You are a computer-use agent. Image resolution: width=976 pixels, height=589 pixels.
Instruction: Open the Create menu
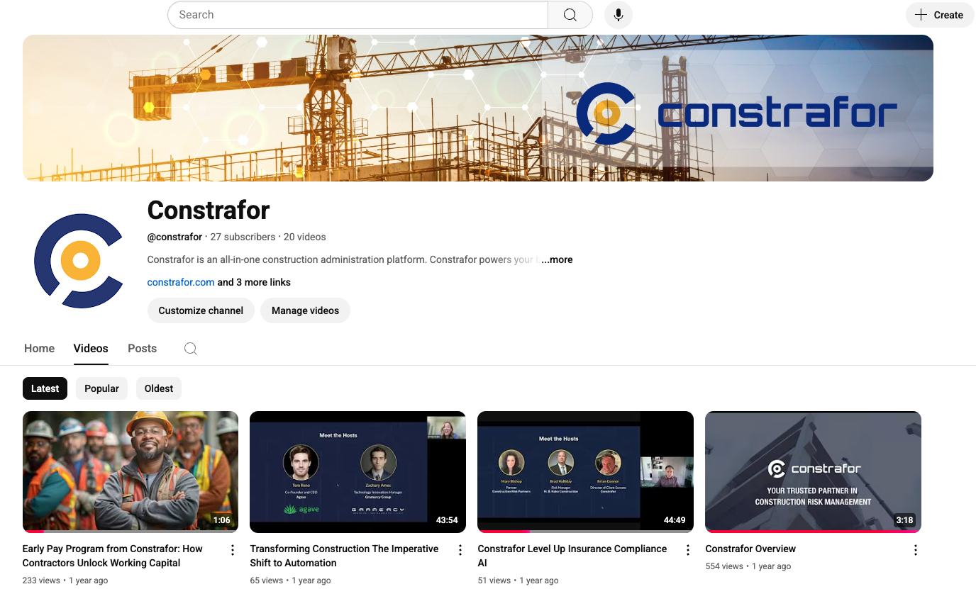pos(940,15)
